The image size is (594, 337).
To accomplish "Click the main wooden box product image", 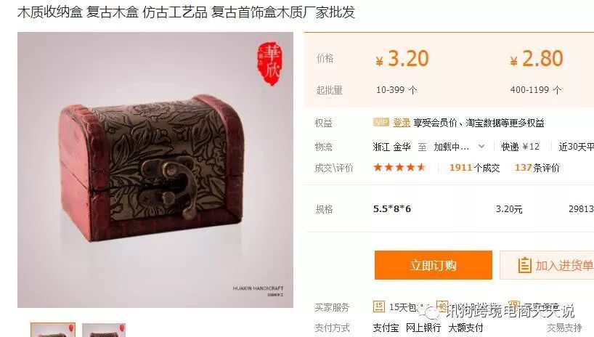I will point(155,170).
